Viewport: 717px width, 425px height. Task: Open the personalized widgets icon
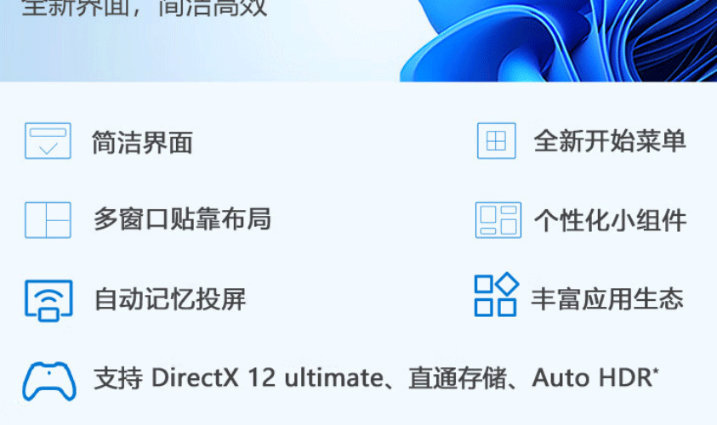(x=498, y=220)
